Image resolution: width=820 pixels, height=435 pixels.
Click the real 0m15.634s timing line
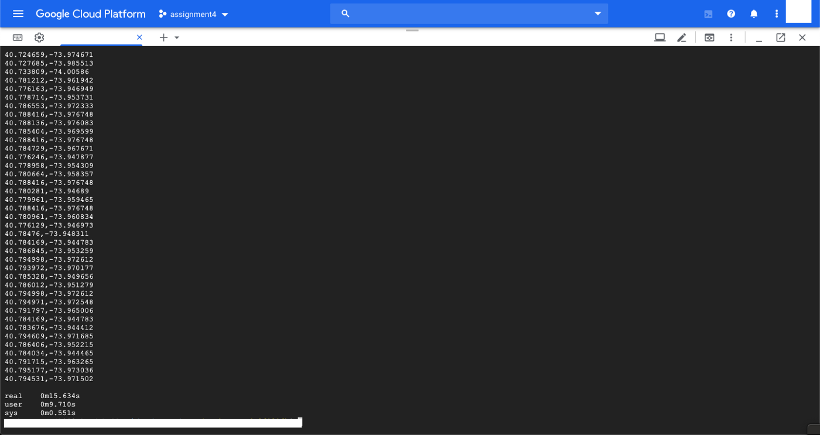[x=42, y=396]
